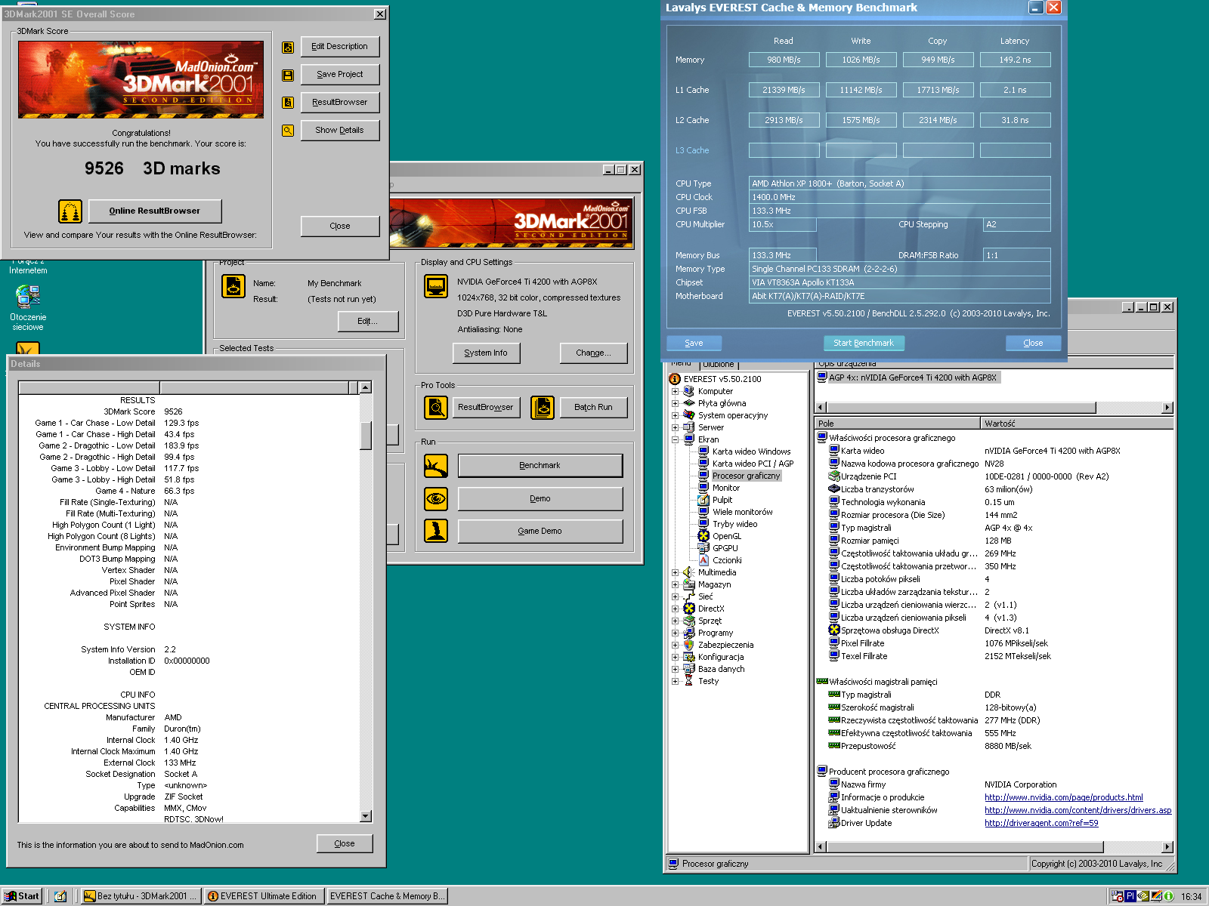Click the Edit... button in Project section
Viewport: 1209px width, 906px height.
[368, 321]
